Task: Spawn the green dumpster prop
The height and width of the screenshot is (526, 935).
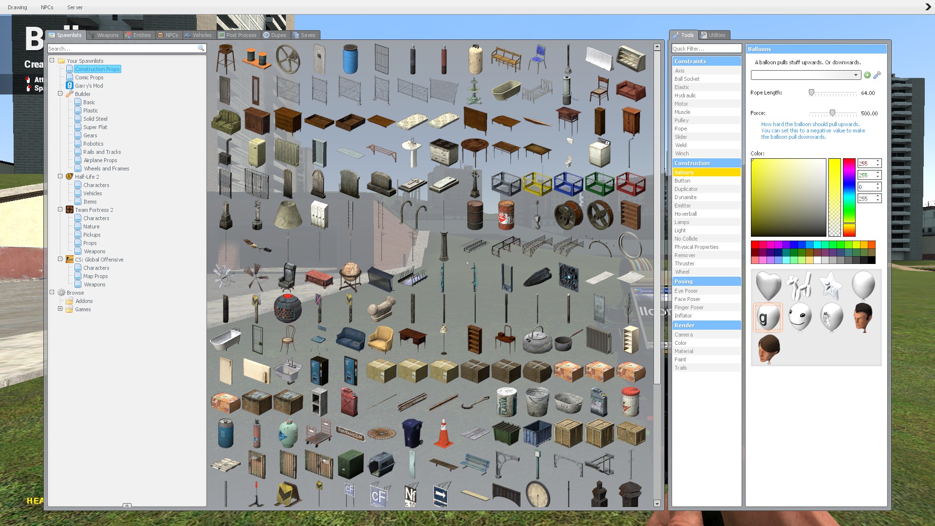Action: tap(506, 433)
